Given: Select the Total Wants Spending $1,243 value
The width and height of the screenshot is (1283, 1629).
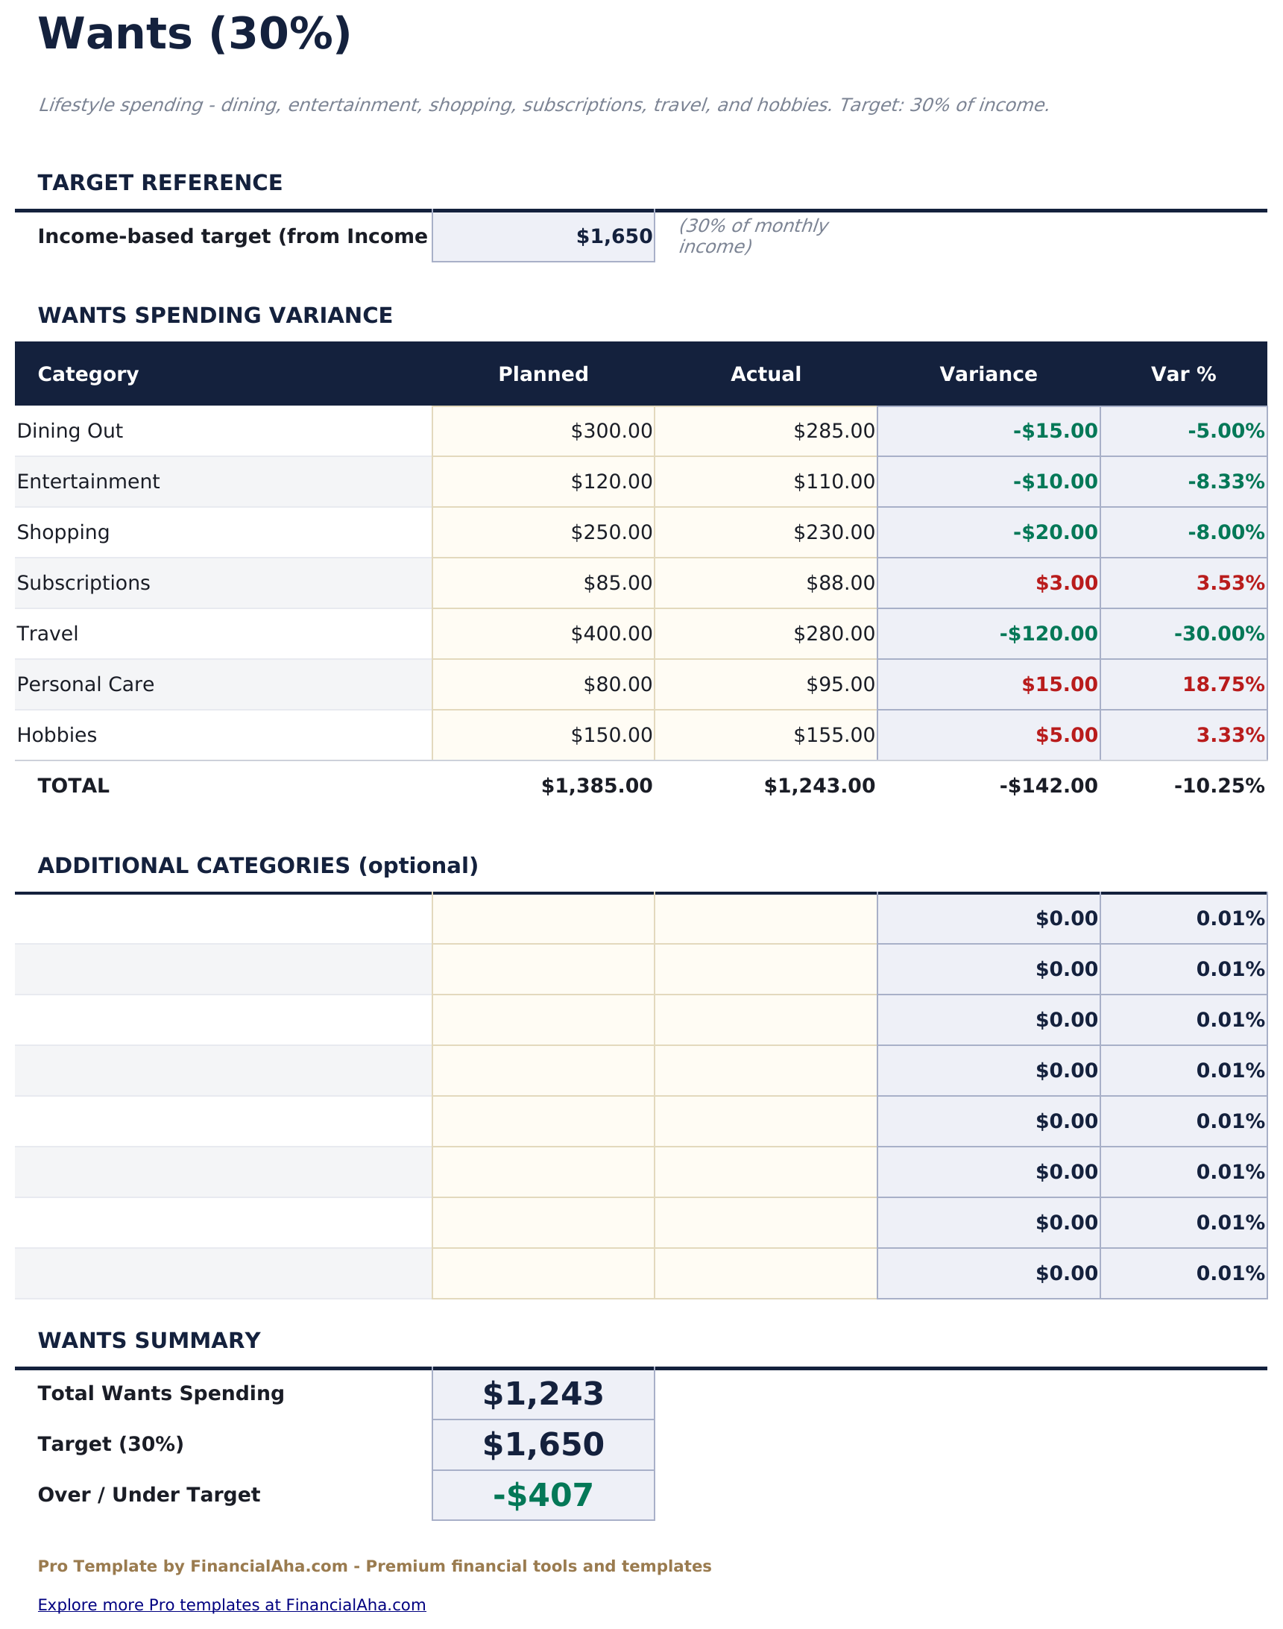Looking at the screenshot, I should [x=542, y=1394].
